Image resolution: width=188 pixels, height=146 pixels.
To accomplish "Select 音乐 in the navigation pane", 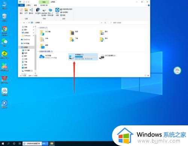I will [24, 65].
